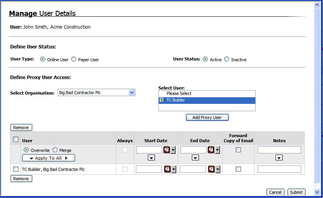Click 'TC Builder, Big Bad Contractor Plc' row text

53,169
